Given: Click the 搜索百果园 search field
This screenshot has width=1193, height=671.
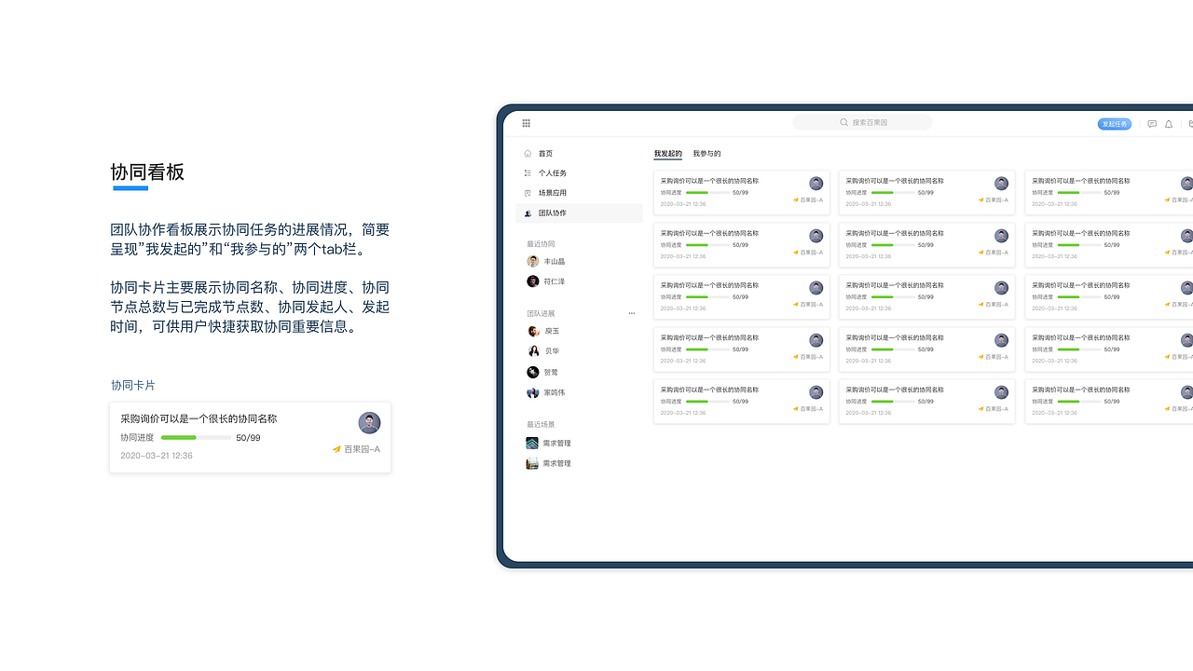Looking at the screenshot, I should tap(861, 122).
